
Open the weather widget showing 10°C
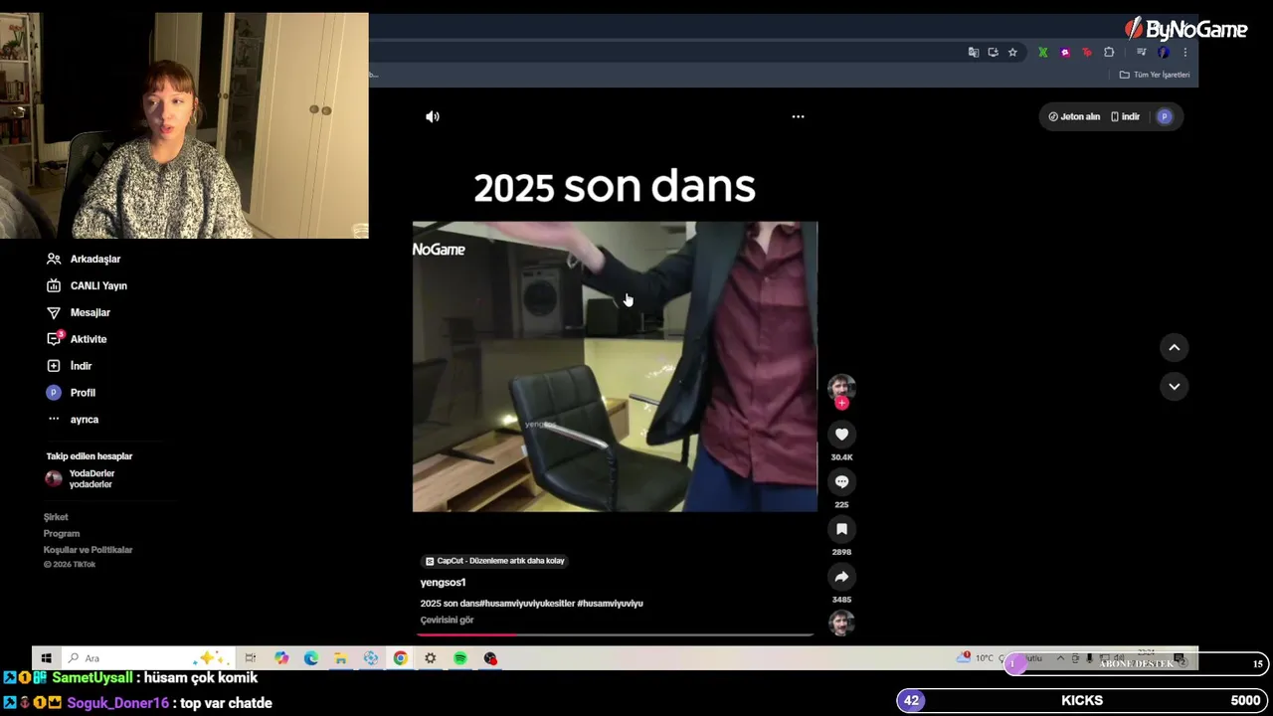point(978,658)
